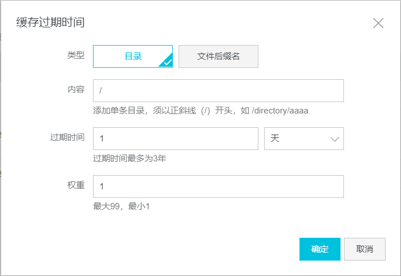
Task: Confirm settings with the 确定 button
Action: tap(319, 249)
